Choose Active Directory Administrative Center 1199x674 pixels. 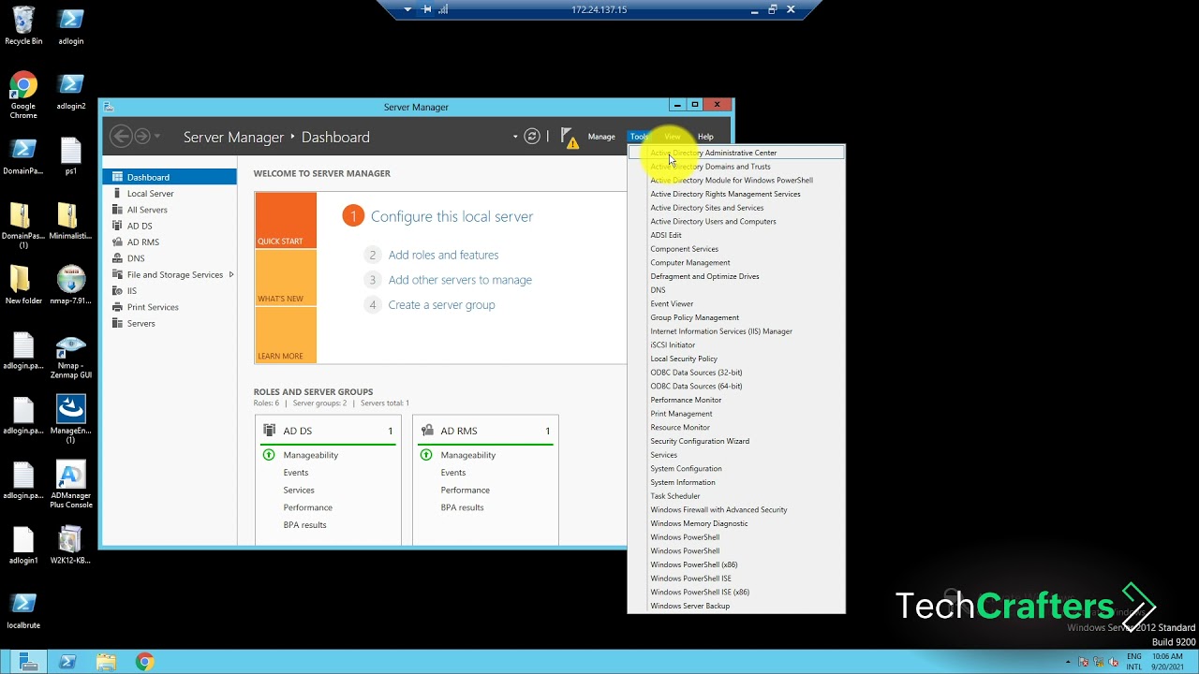click(736, 153)
